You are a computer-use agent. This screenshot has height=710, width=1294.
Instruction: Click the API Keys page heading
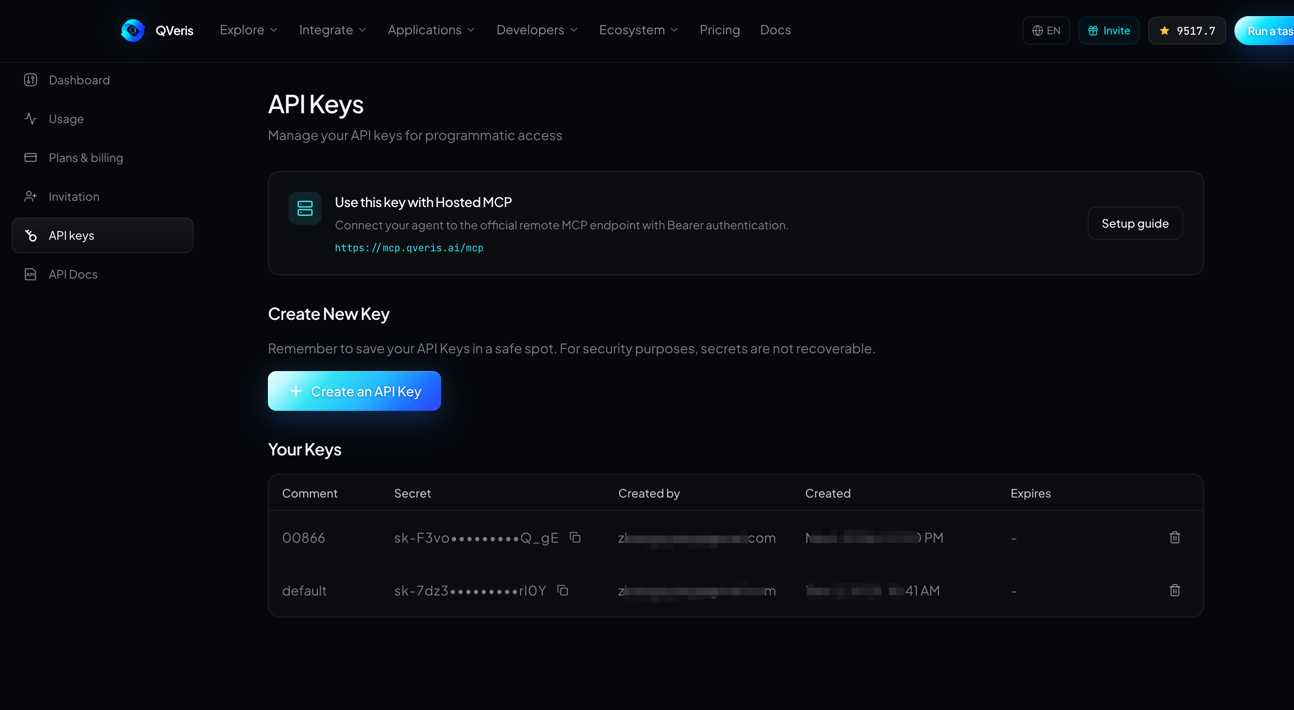315,104
